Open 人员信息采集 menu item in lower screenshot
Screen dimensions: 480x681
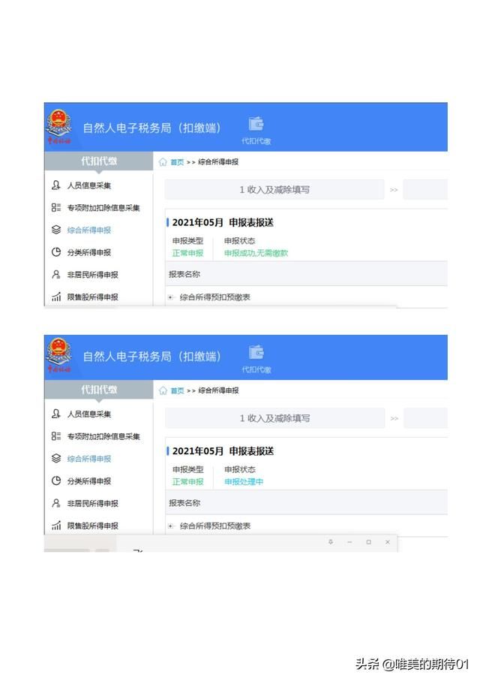(x=88, y=414)
